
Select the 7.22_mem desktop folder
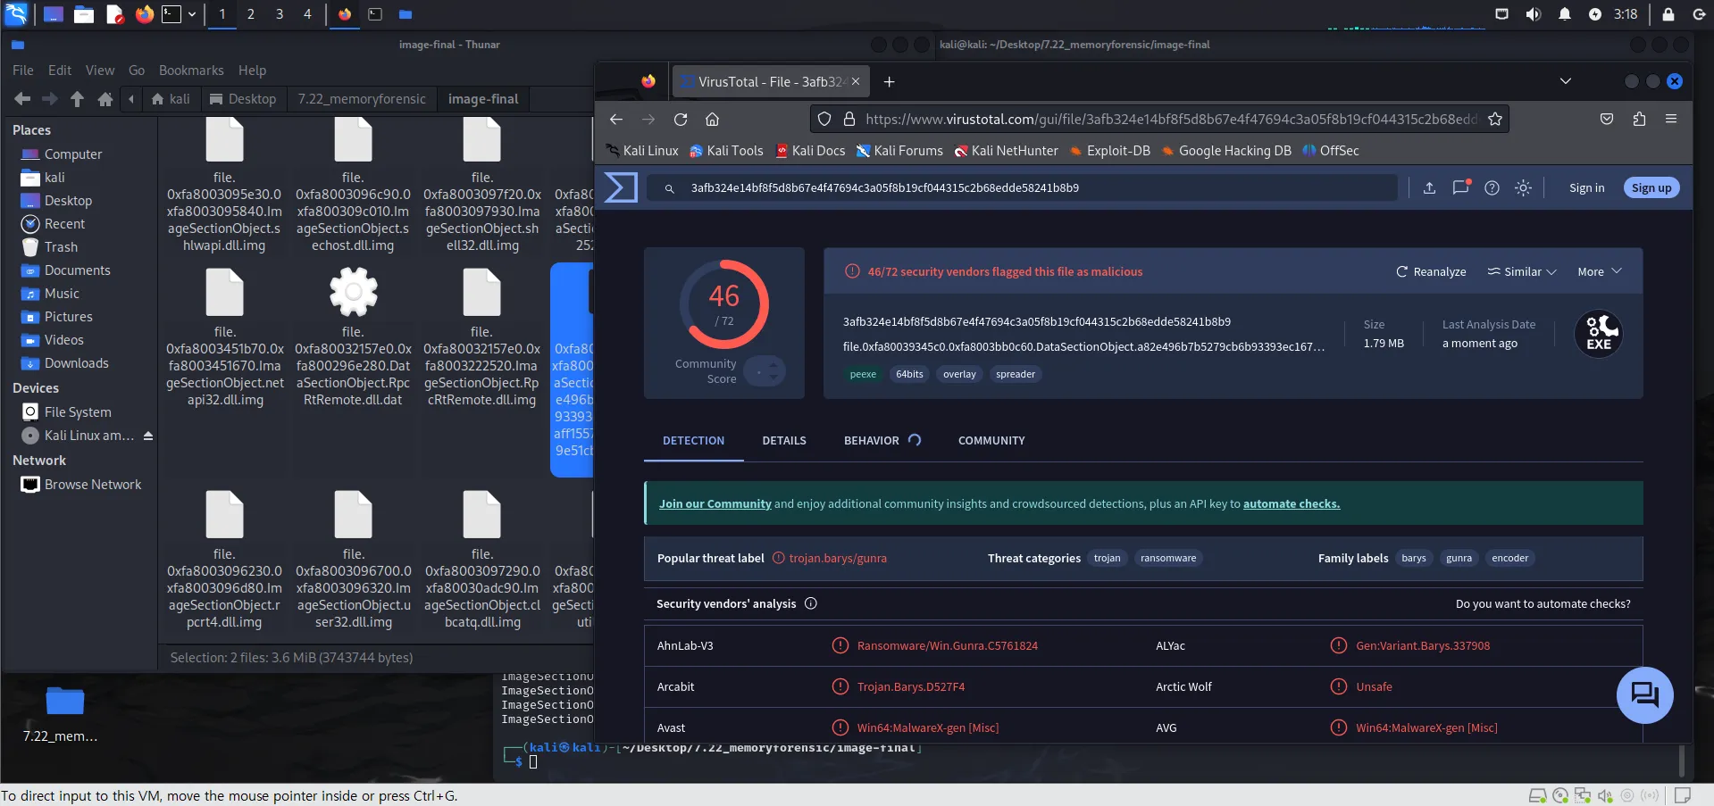[x=61, y=713]
